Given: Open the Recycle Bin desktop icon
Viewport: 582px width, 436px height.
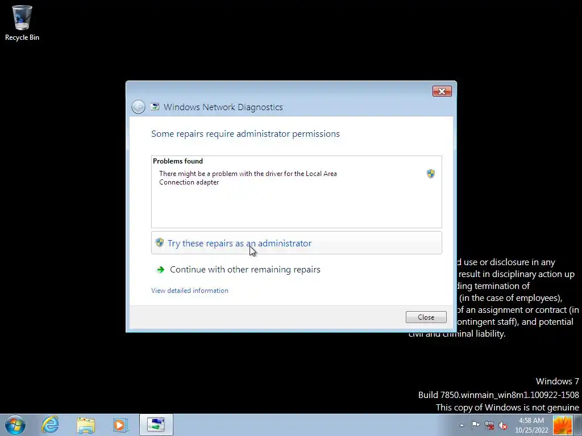Looking at the screenshot, I should click(x=22, y=23).
